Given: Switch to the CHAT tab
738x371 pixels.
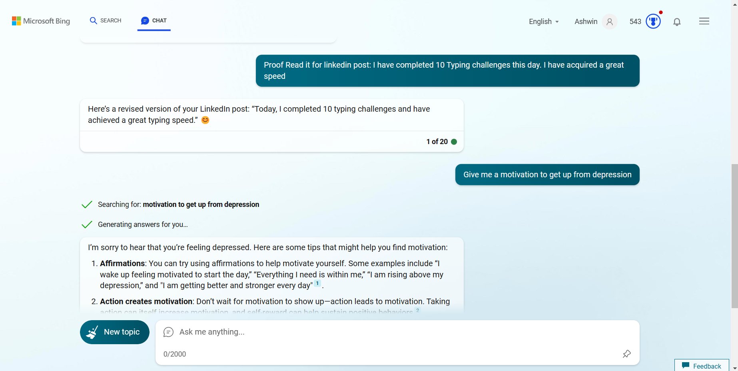Looking at the screenshot, I should [x=154, y=20].
